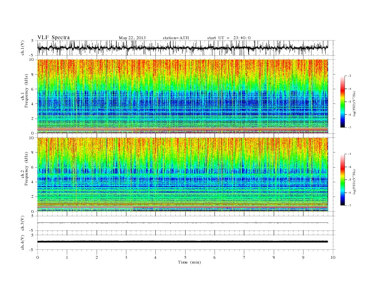The height and width of the screenshot is (289, 375).
Task: Click the ch.2 spectrogram panel
Action: coord(183,174)
